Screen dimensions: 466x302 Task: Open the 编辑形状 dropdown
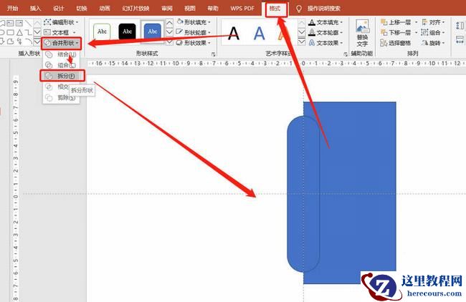tap(61, 22)
